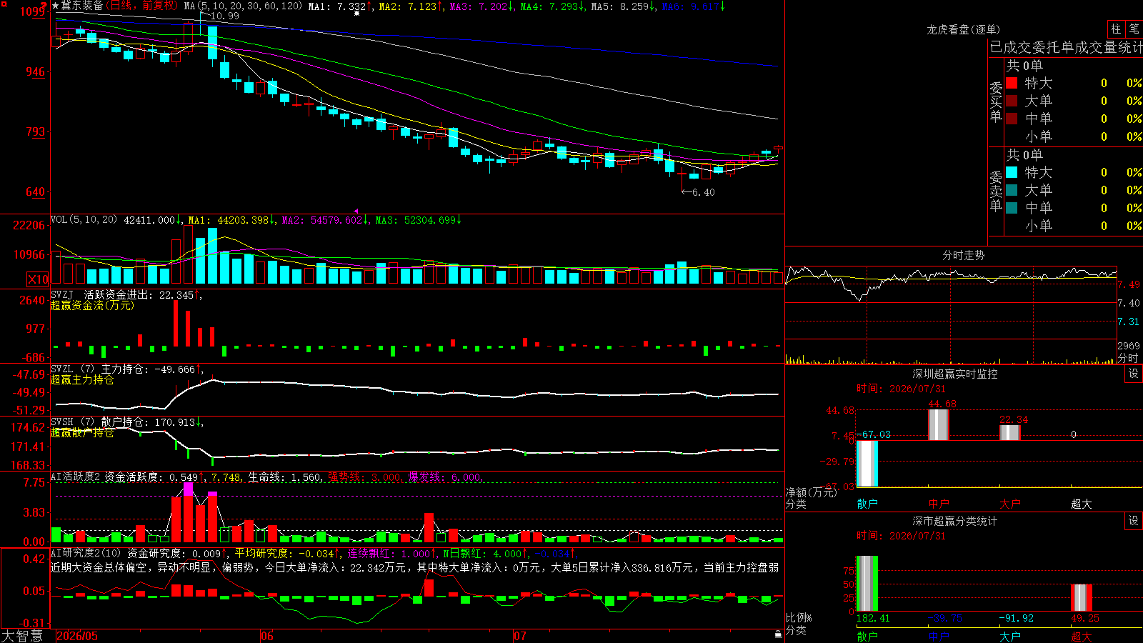Viewport: 1143px width, 643px height.
Task: Click the lock icon at the chart's bottom-right corner
Action: tap(779, 634)
